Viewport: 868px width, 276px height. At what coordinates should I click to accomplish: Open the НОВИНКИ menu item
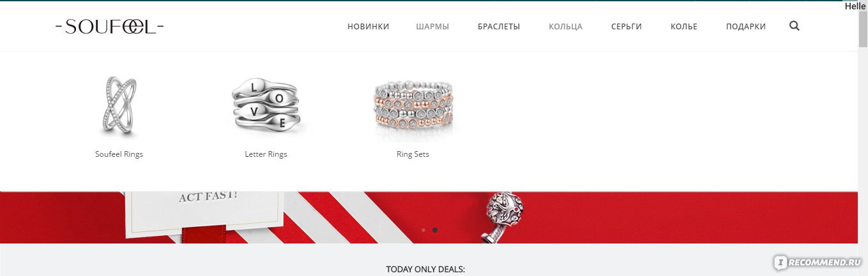pos(368,27)
